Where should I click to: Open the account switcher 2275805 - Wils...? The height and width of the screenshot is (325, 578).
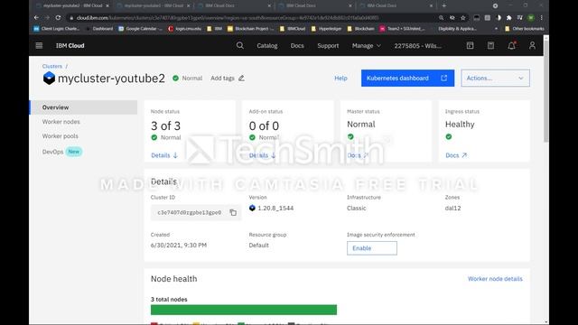[x=417, y=46]
